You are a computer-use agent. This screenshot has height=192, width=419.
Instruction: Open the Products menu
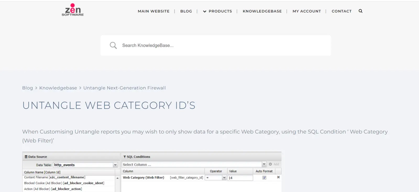220,11
